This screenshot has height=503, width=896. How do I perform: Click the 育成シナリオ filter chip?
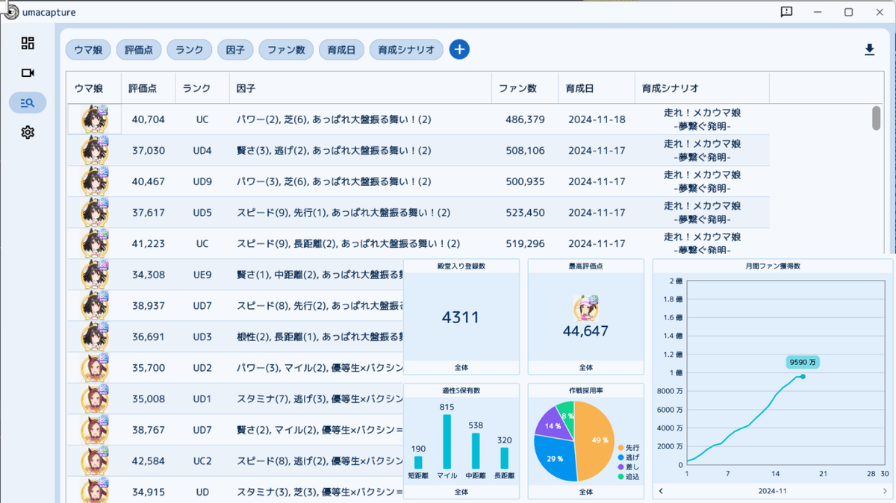(x=406, y=50)
